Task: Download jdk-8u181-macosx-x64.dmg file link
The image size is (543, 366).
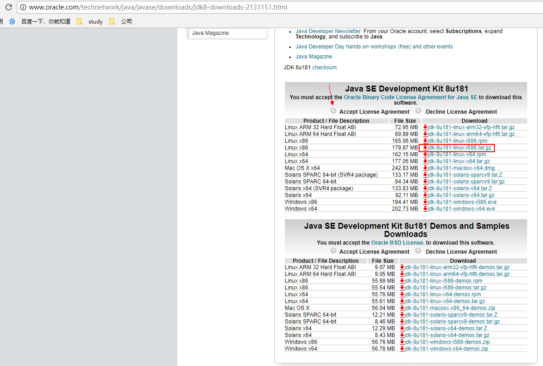Action: pos(461,168)
